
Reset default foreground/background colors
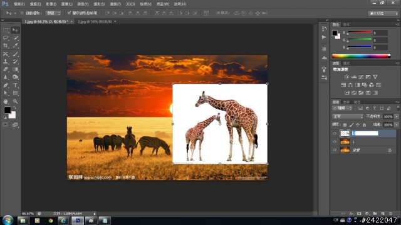(x=4, y=117)
